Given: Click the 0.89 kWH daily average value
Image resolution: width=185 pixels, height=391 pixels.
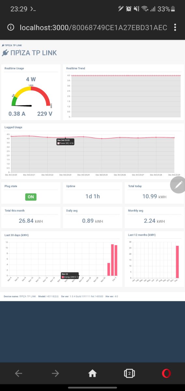Looking at the screenshot, I should point(92,221).
